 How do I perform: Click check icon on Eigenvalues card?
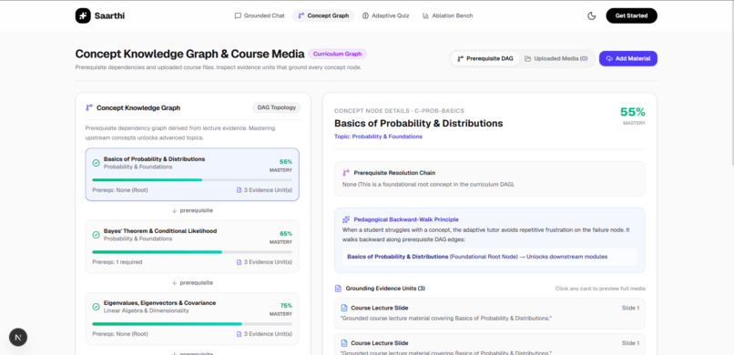pos(96,307)
